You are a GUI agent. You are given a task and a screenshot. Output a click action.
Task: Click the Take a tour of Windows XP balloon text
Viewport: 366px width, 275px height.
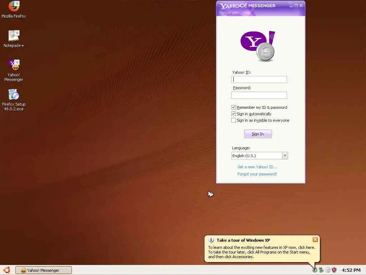coord(243,240)
